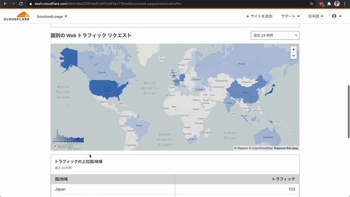
Task: Click Brazil on the map
Action: (x=139, y=125)
